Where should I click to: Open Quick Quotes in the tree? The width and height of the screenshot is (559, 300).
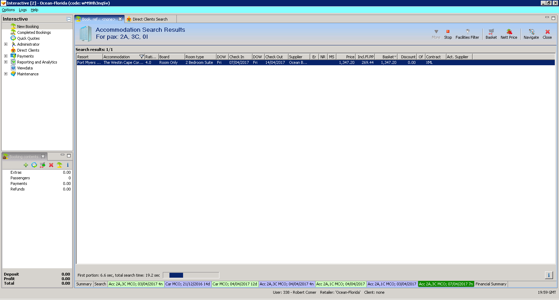pyautogui.click(x=28, y=38)
